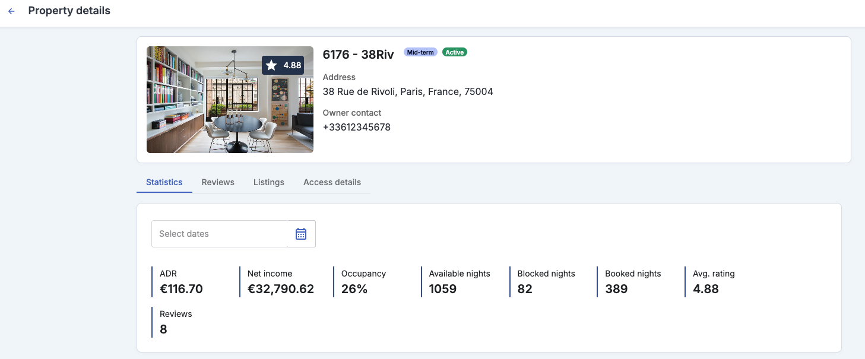Click the Active status badge
Screen dimensions: 865x359
click(x=455, y=52)
